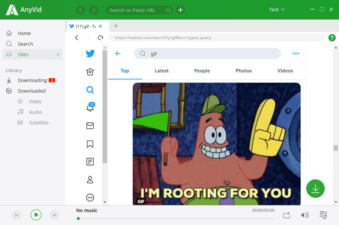Click the Twitter bird logo
Screen dimensions: 339x225
coord(90,53)
